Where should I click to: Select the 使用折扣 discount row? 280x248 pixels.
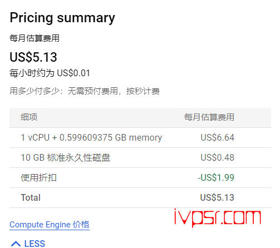140,177
